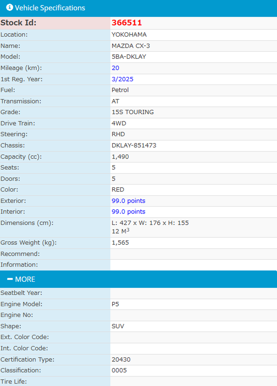Click the 1st Reg. Year: label
Image resolution: width=277 pixels, height=386 pixels.
pos(21,79)
